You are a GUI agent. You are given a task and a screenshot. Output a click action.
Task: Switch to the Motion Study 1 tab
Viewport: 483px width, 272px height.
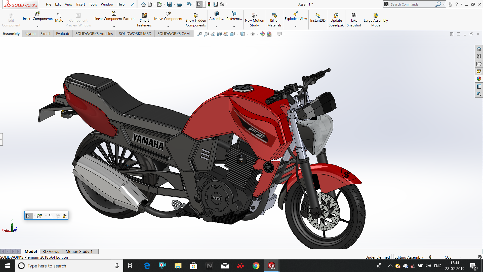point(79,251)
